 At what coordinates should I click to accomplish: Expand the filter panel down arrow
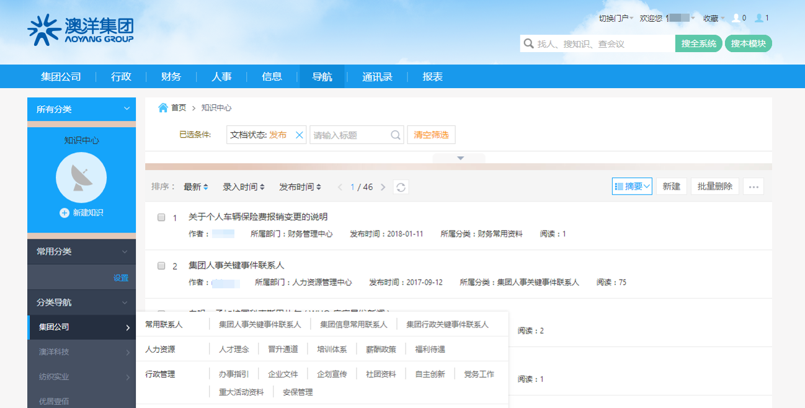460,158
